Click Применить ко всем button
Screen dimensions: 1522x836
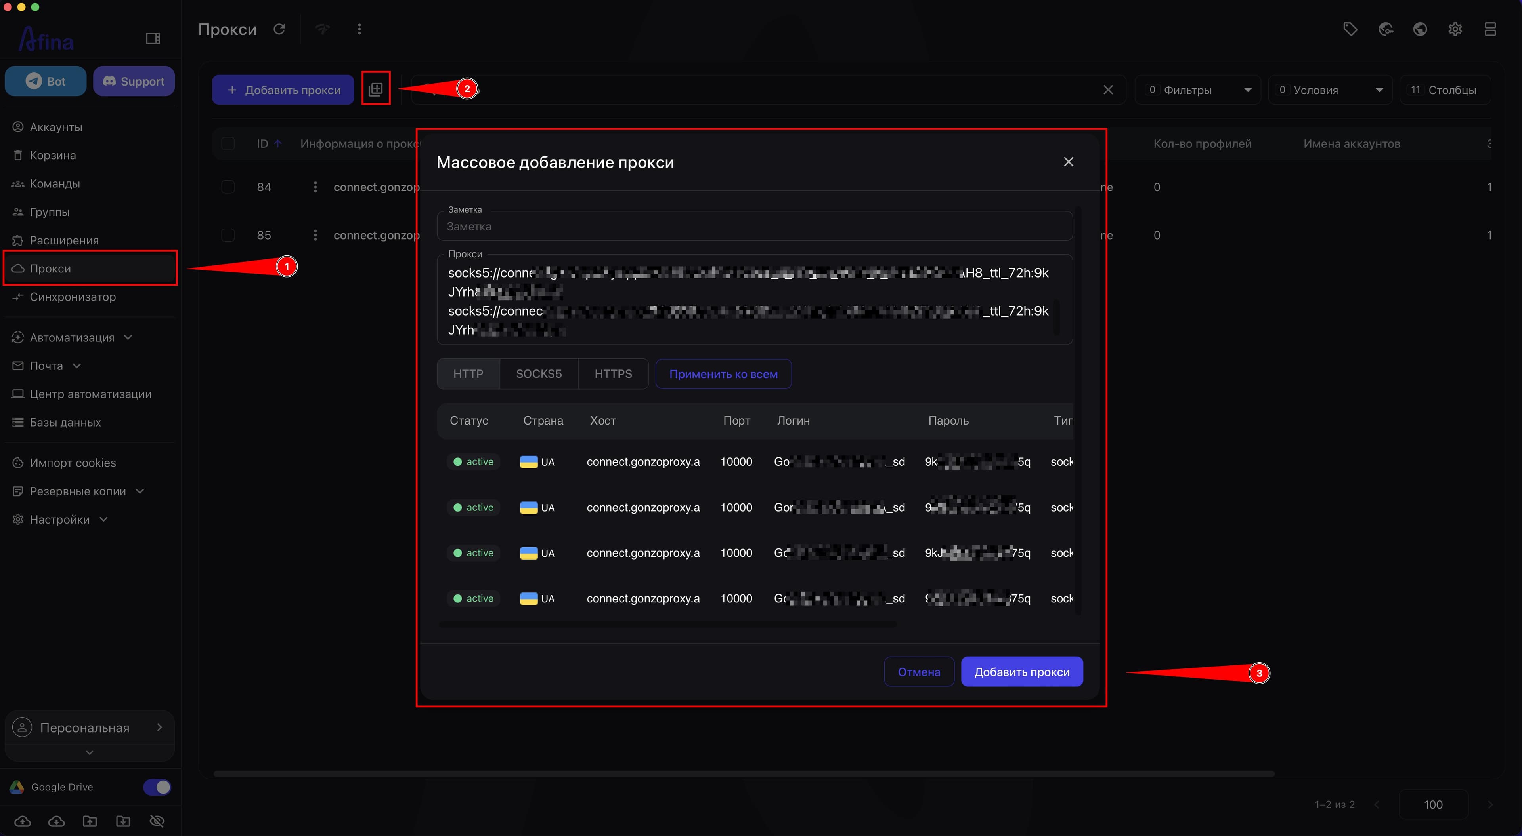723,374
